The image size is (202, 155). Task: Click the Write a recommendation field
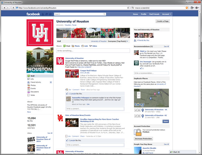(151, 73)
